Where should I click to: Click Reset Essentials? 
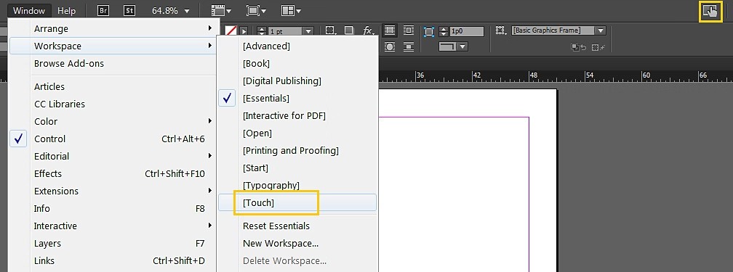pyautogui.click(x=276, y=226)
